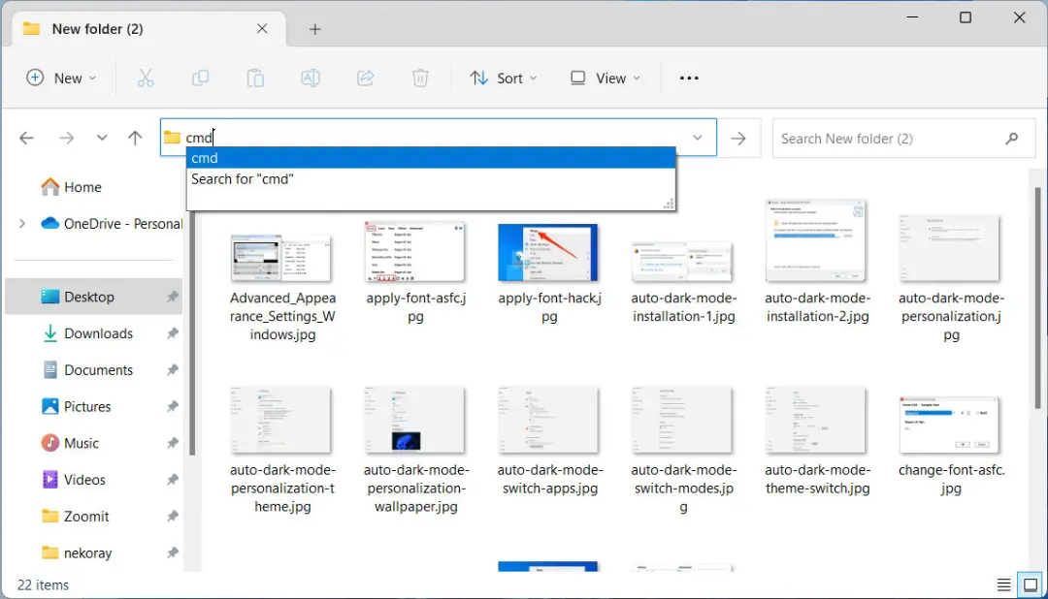Viewport: 1048px width, 599px height.
Task: Open nekoray folder in sidebar
Action: tap(77, 552)
